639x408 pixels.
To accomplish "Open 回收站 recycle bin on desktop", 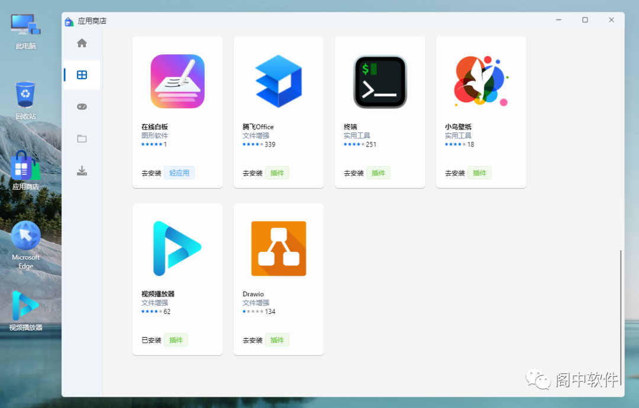I will click(25, 100).
